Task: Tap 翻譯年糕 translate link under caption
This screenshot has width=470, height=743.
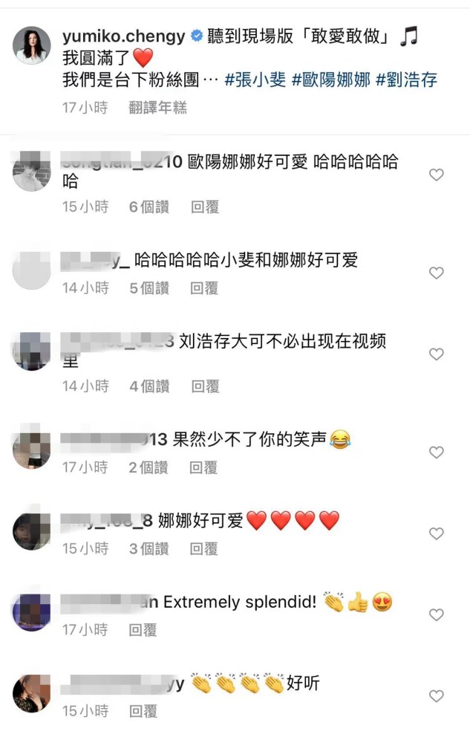Action: tap(157, 108)
